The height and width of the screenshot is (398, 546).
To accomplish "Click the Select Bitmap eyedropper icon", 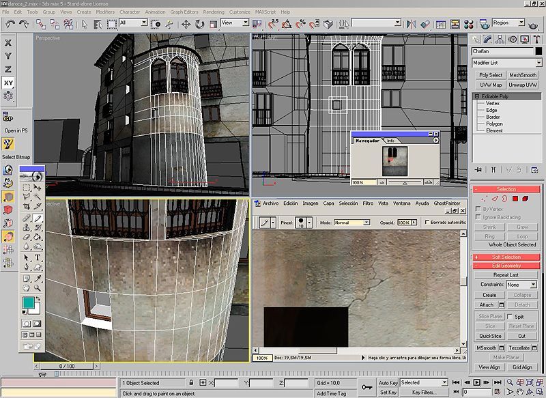I will click(9, 144).
